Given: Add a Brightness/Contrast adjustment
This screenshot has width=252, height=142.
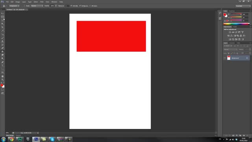Looking at the screenshot, I should (x=230, y=32).
